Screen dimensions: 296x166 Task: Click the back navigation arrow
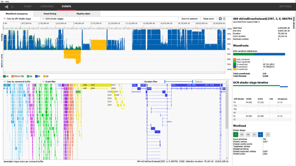point(6,7)
